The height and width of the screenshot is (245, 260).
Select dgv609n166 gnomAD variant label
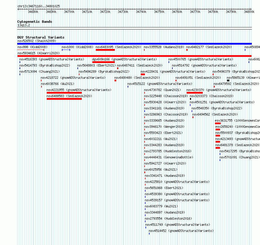point(124,59)
